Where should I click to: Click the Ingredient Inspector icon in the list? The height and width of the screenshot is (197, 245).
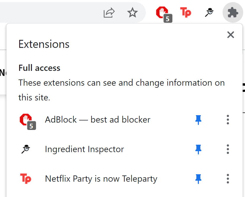point(26,149)
